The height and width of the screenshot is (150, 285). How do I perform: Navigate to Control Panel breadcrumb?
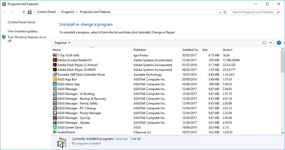coord(46,12)
